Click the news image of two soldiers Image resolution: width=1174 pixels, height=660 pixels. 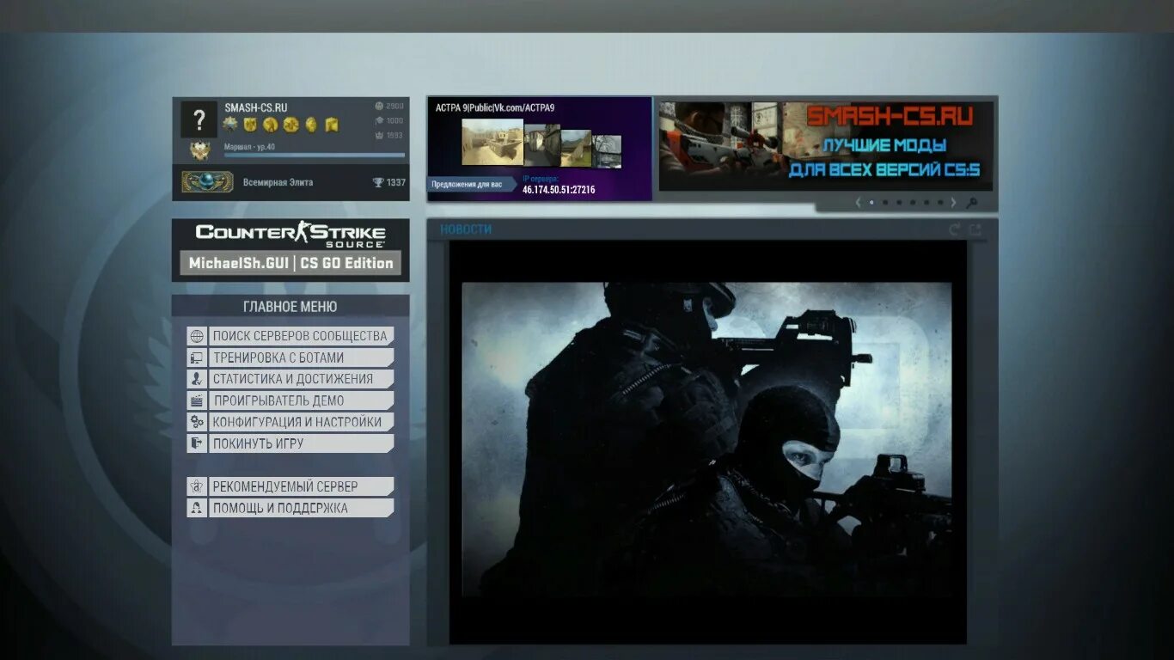[x=707, y=439]
